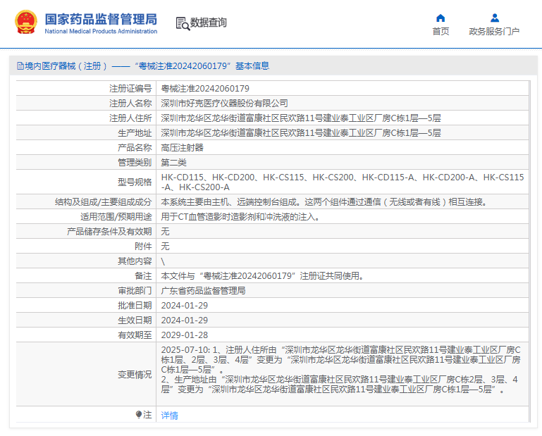Click the lightbulb icon beside 注
The width and height of the screenshot is (542, 436).
coord(139,414)
